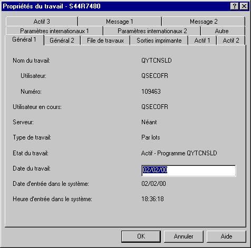Switch to the Général 2 tab
This screenshot has width=251, height=248.
click(62, 41)
